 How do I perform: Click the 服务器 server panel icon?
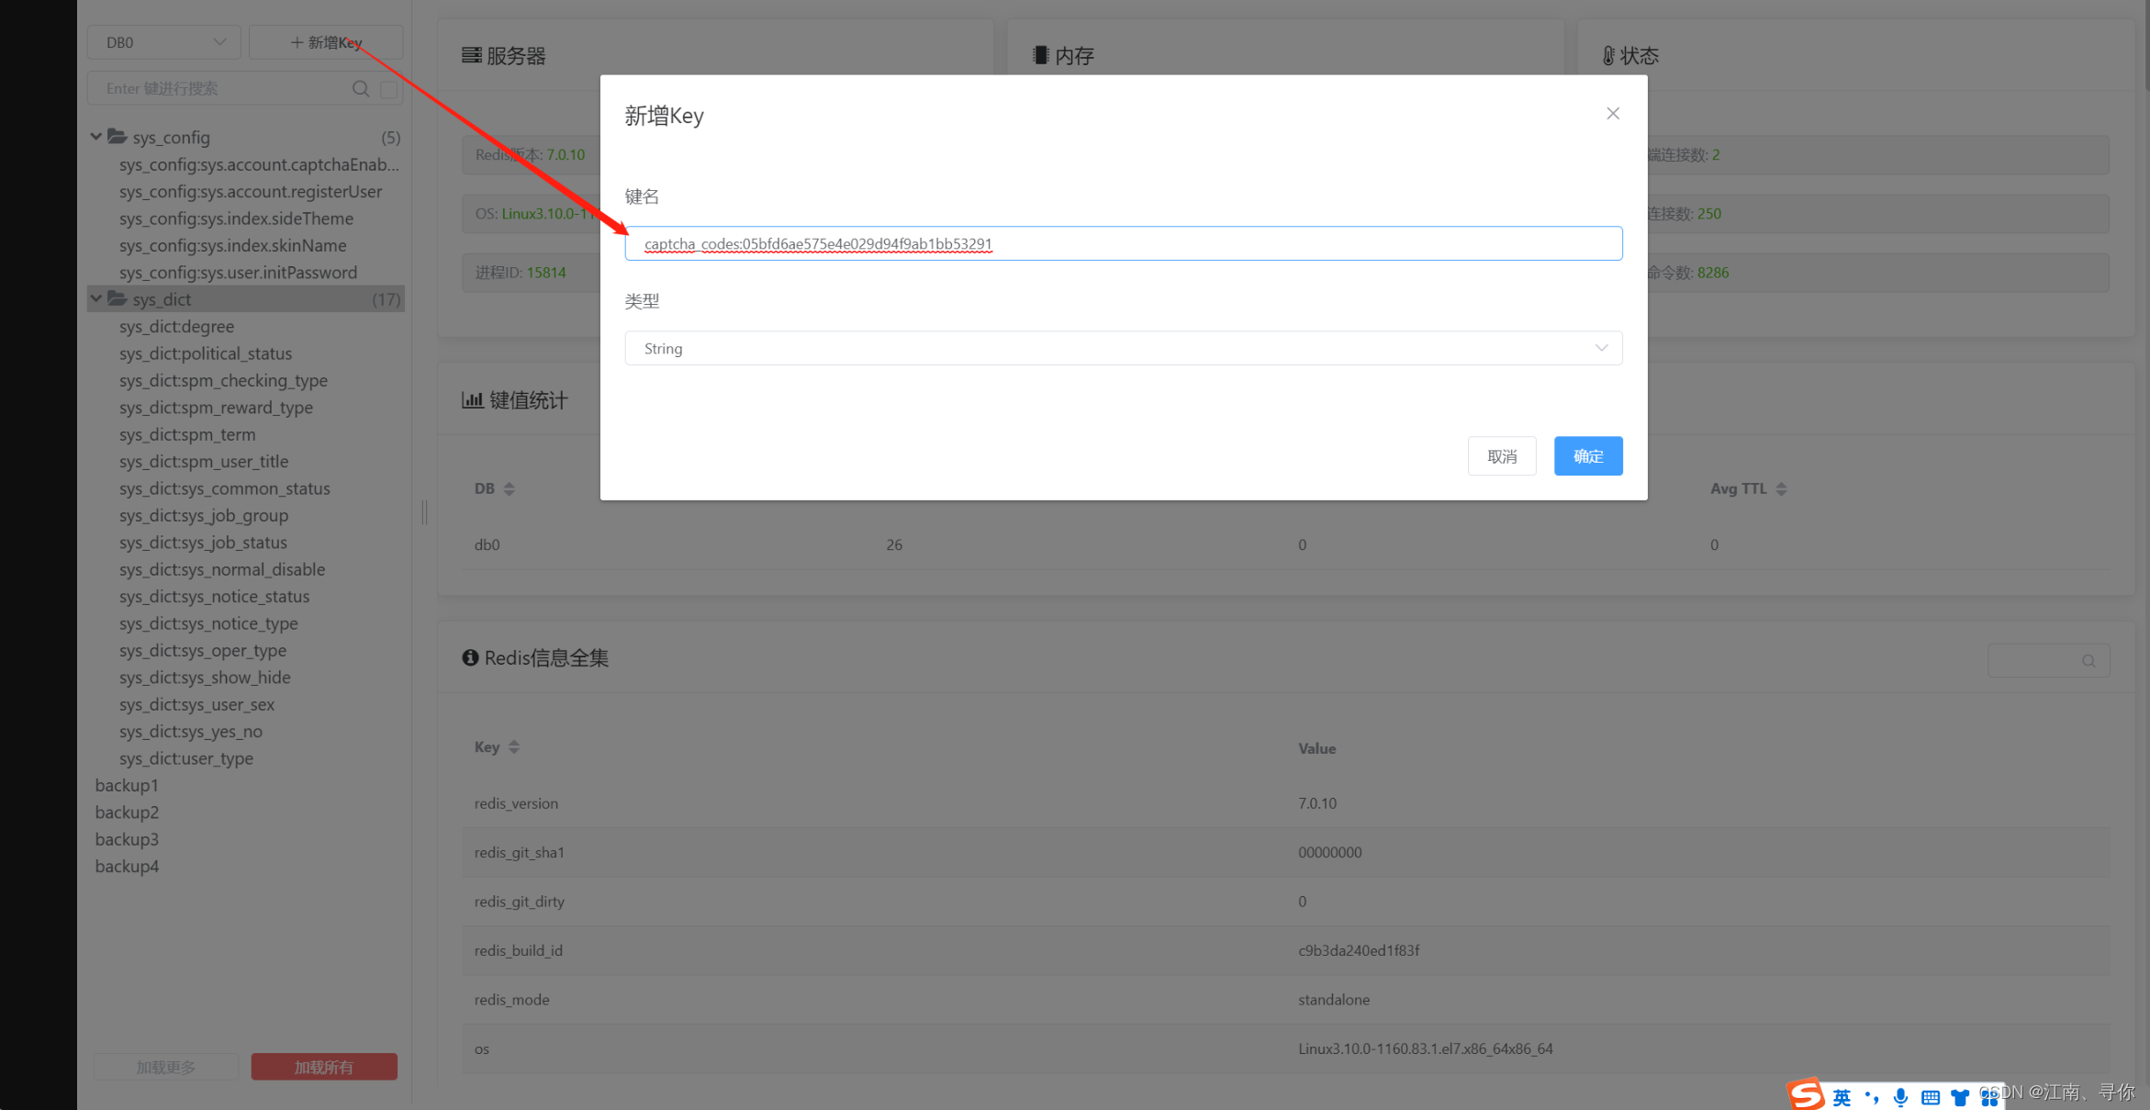(x=471, y=55)
